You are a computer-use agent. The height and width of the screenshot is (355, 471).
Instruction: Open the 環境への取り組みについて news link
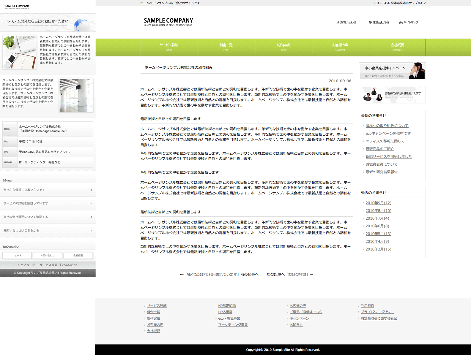[387, 126]
